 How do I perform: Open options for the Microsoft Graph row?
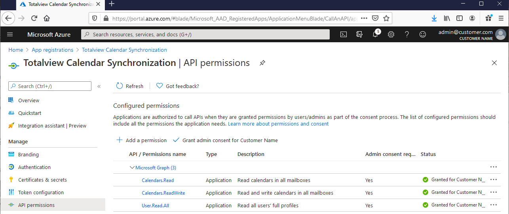(493, 167)
